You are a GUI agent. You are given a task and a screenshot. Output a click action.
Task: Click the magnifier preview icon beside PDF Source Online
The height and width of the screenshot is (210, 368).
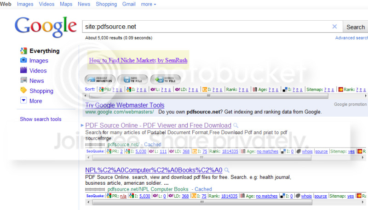point(236,125)
